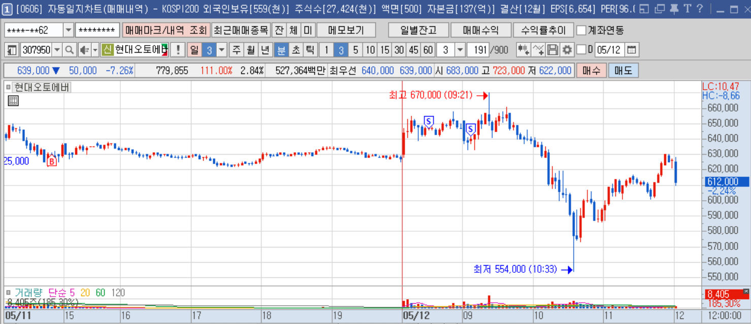The image size is (751, 324).
Task: Open stock search with the magnifier icon
Action: [70, 50]
